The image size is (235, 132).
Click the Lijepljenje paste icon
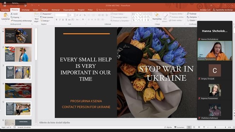pyautogui.click(x=6, y=15)
